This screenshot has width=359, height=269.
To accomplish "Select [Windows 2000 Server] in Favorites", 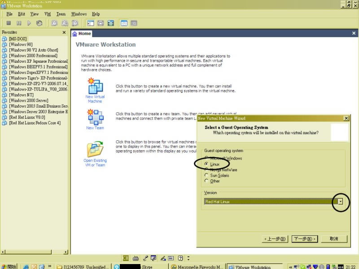I will click(x=29, y=100).
